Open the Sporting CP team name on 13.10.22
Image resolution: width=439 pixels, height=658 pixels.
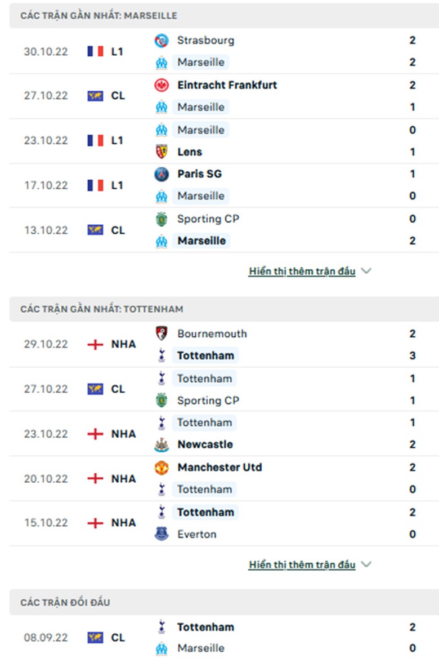coord(208,219)
